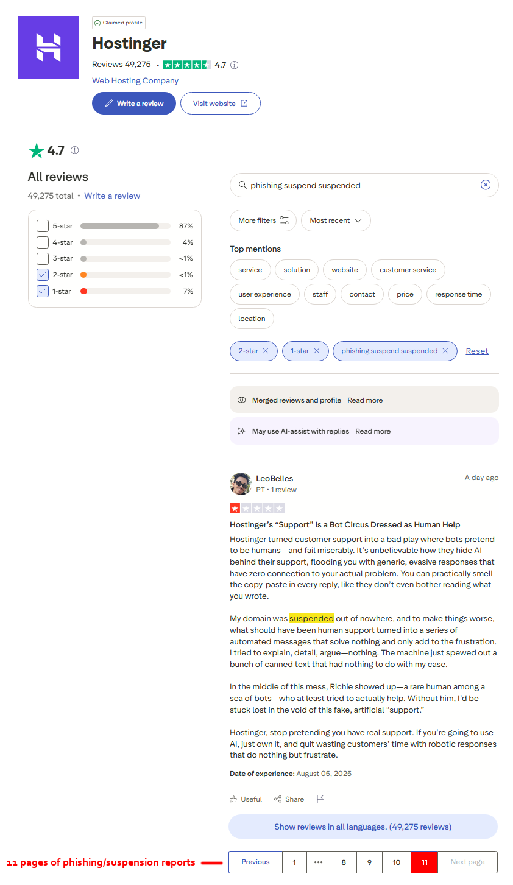Screen dimensions: 513x885
Task: Open Web Hosting Company category link
Action: tap(135, 80)
